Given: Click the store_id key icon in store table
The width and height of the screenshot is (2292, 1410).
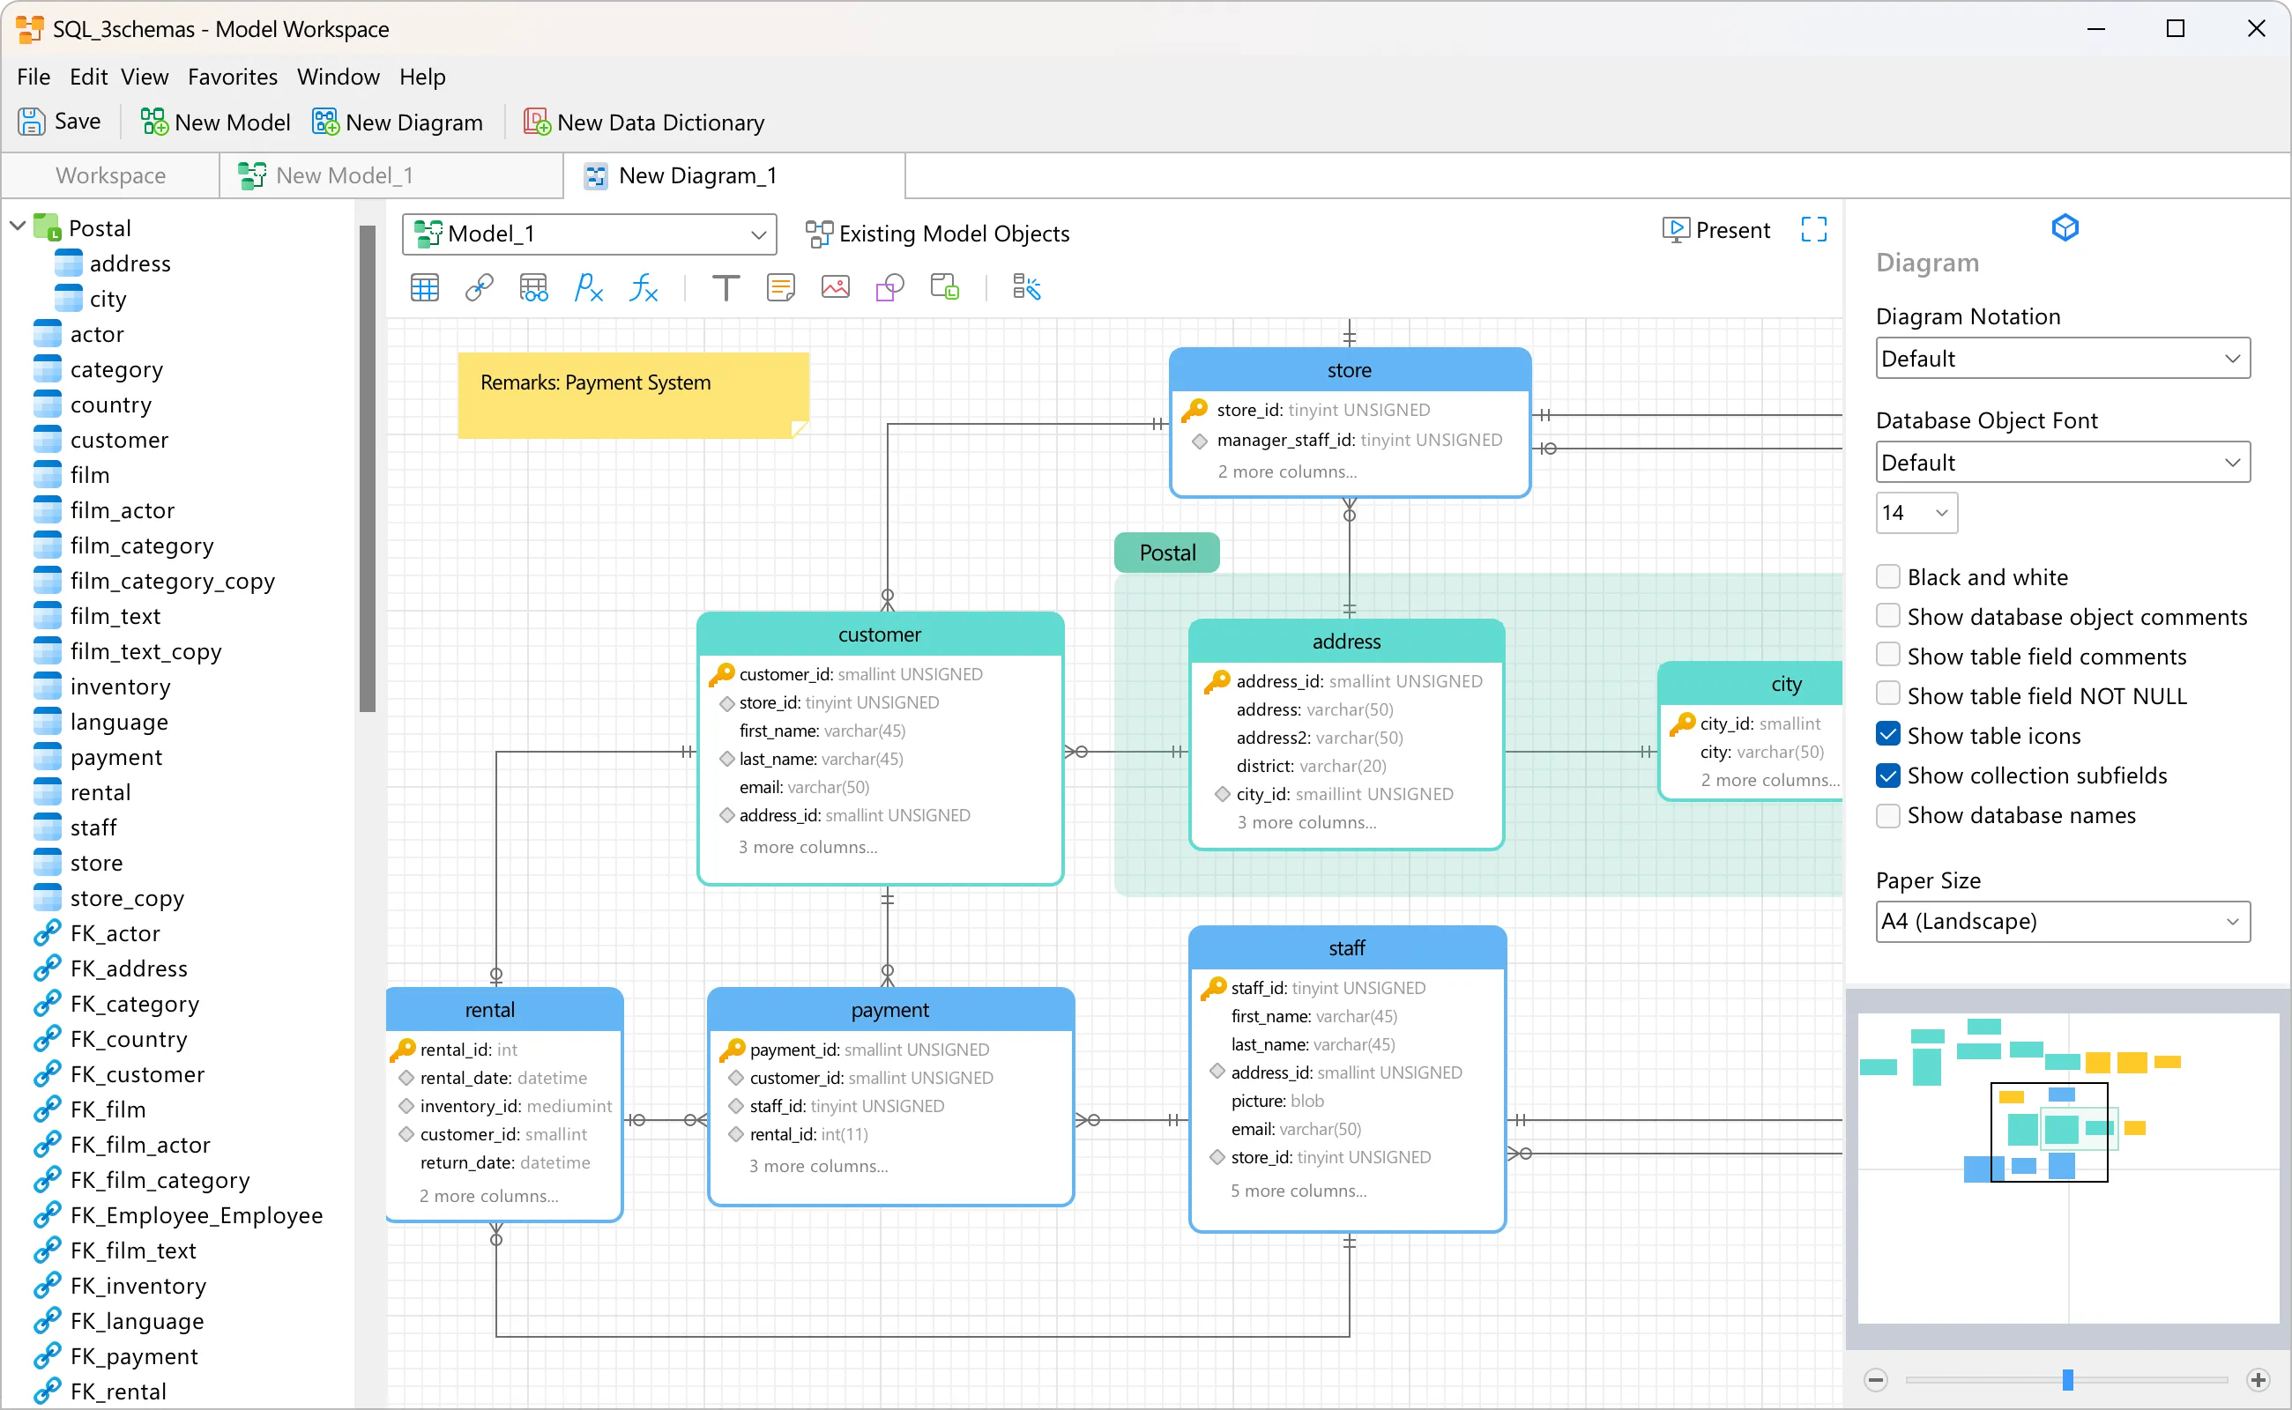Looking at the screenshot, I should [x=1195, y=410].
